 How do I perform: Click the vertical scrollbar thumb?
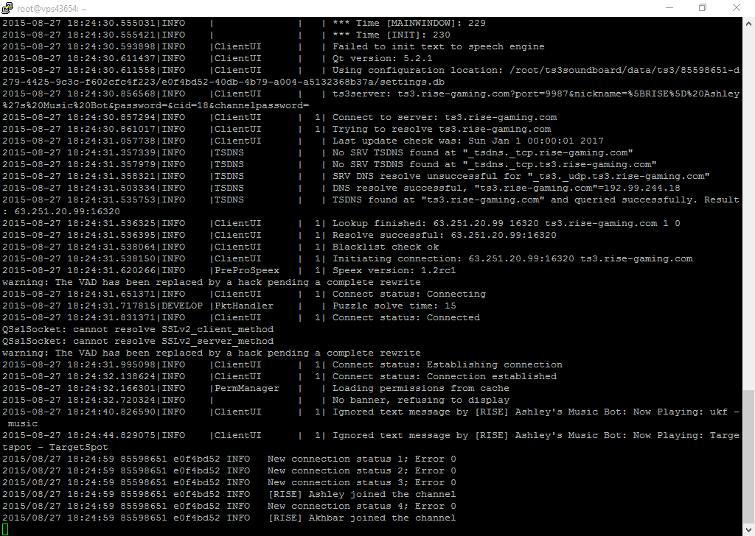(x=749, y=457)
